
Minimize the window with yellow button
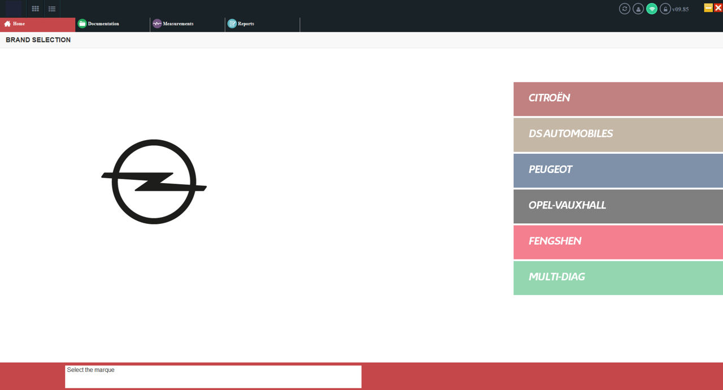pyautogui.click(x=708, y=8)
